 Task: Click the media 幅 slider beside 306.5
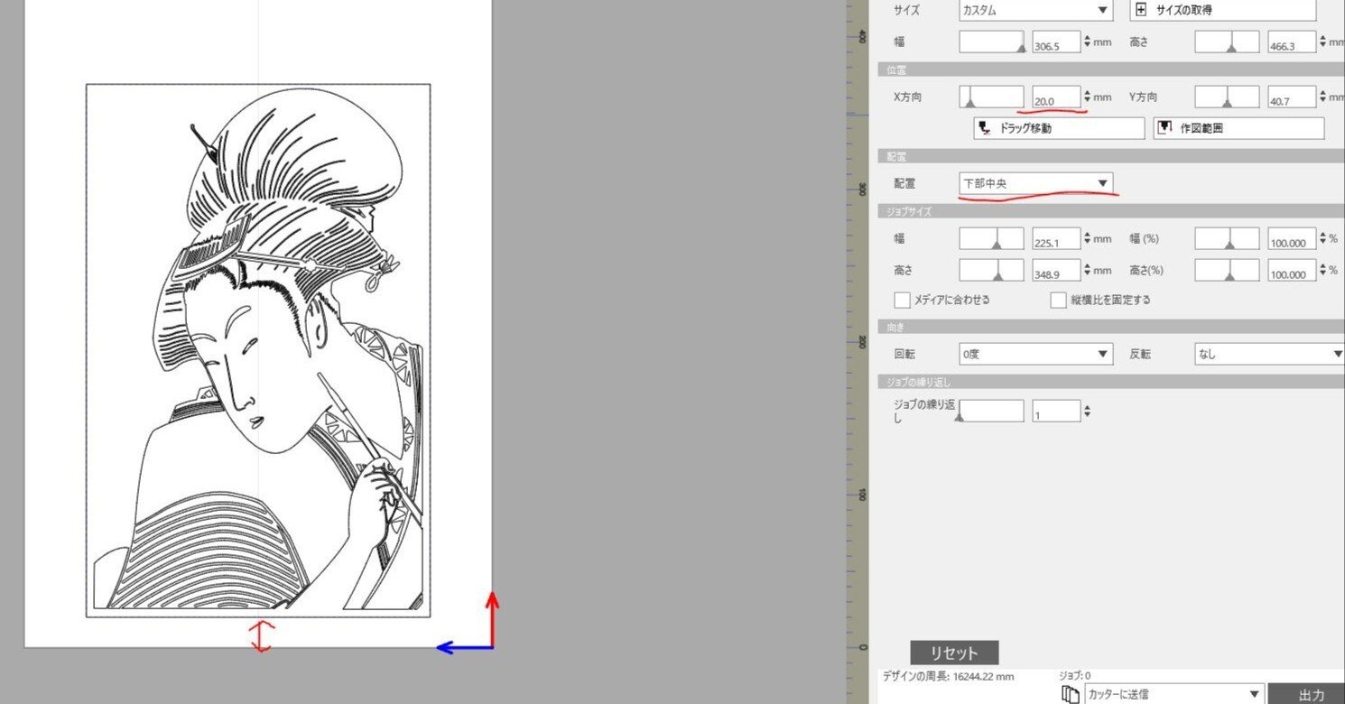coord(991,42)
